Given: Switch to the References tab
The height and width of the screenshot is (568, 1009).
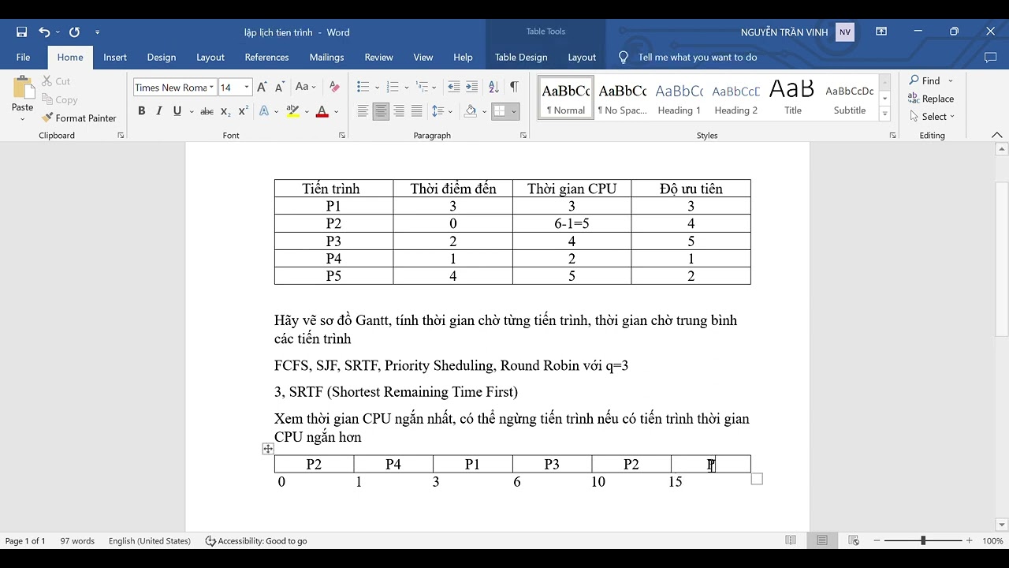Looking at the screenshot, I should point(266,58).
